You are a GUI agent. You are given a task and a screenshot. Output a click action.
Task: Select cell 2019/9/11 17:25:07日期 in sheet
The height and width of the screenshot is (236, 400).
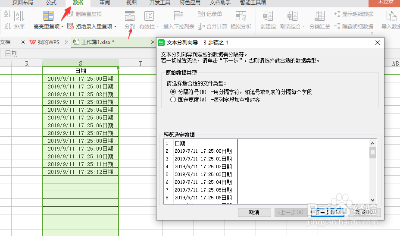point(80,133)
